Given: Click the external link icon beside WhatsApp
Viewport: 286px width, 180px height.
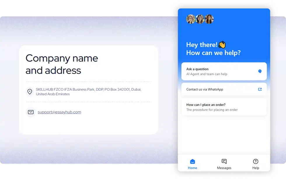Looking at the screenshot, I should 260,89.
